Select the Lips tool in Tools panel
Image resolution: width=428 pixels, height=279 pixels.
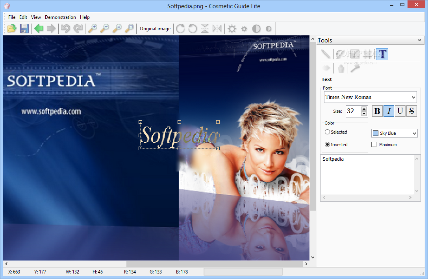[x=326, y=68]
